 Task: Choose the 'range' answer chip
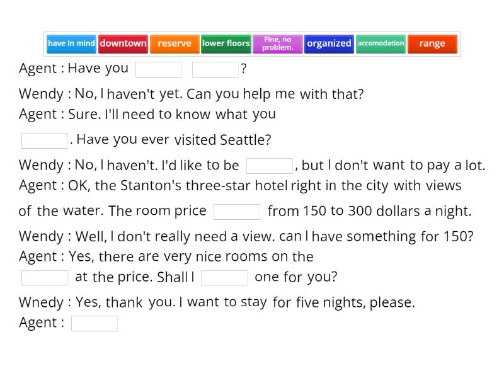[x=432, y=43]
